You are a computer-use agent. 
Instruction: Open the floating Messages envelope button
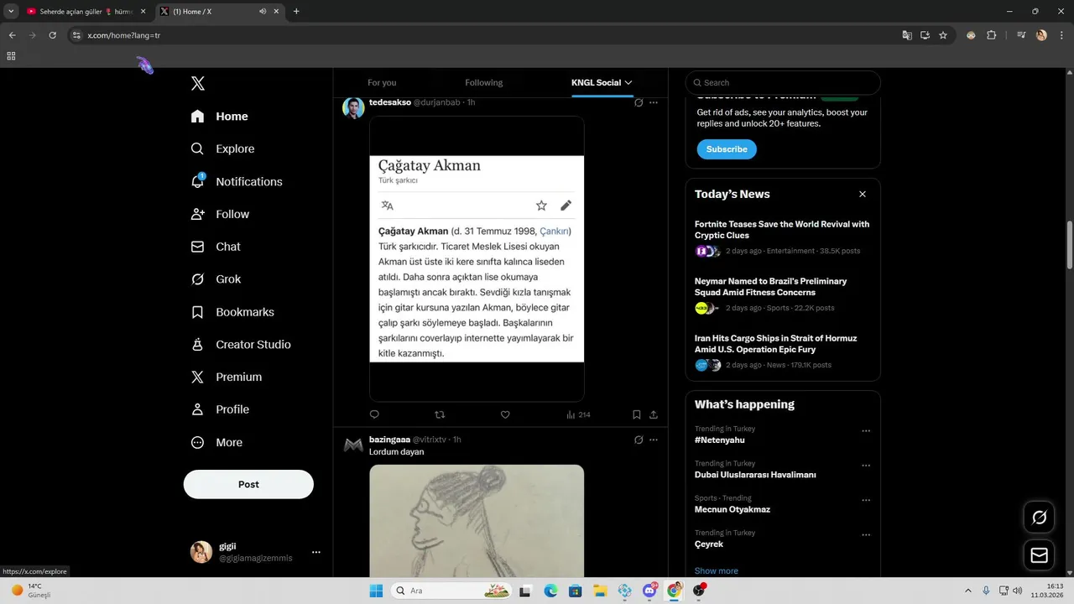[1040, 555]
